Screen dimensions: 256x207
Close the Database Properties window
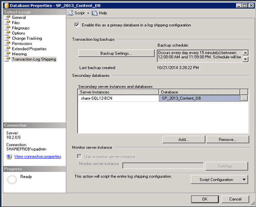click(x=251, y=6)
